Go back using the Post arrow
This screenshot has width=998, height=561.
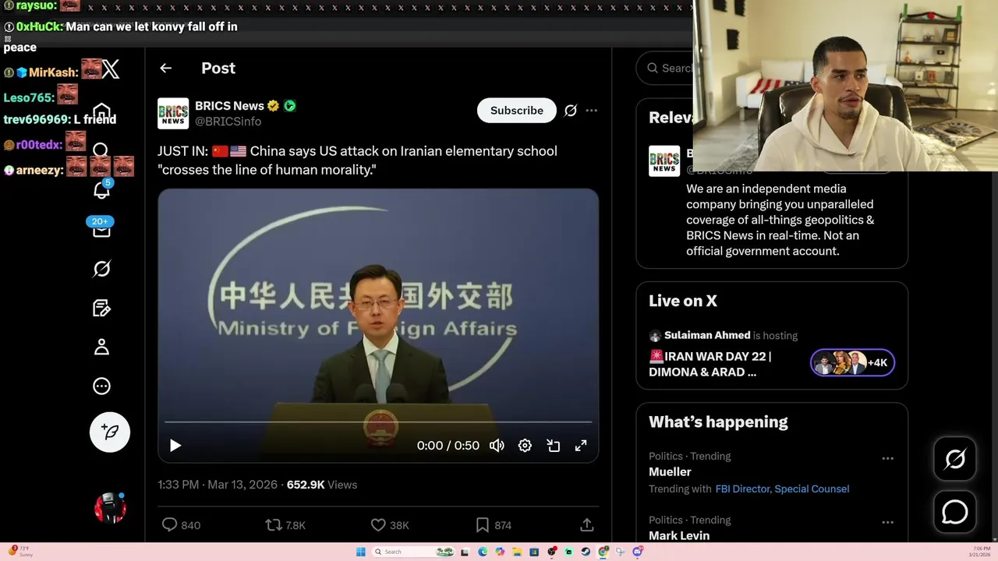click(165, 68)
